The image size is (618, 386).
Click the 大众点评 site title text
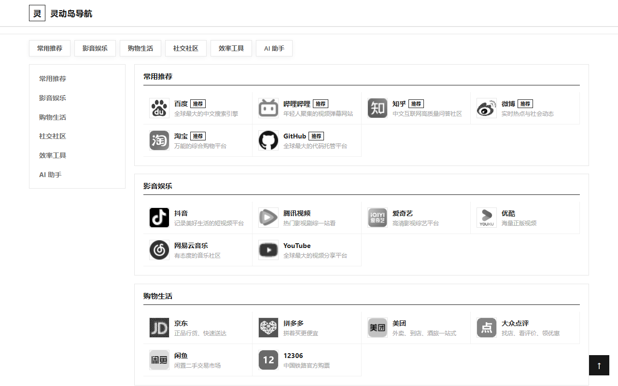coord(515,323)
